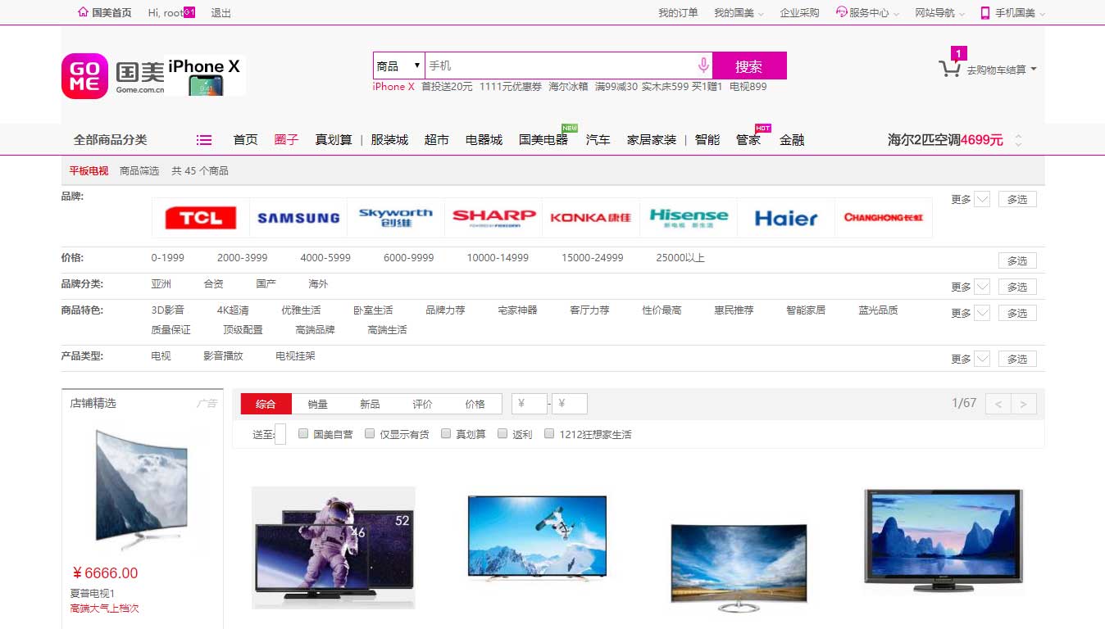Screen dimensions: 1105x629
Task: Check the 国美自营 checkbox
Action: (303, 434)
